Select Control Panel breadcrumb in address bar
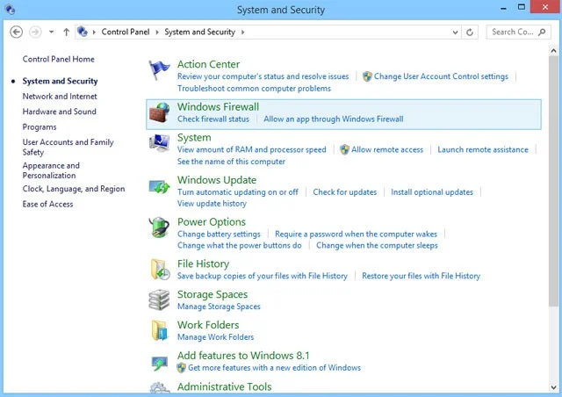The width and height of the screenshot is (562, 397). pyautogui.click(x=126, y=32)
